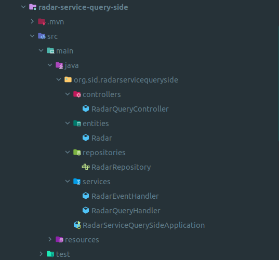This screenshot has height=260, width=279.
Task: Expand the resources folder
Action: pos(50,239)
